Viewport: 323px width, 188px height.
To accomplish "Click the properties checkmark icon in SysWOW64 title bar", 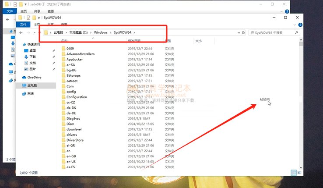I will 29,18.
